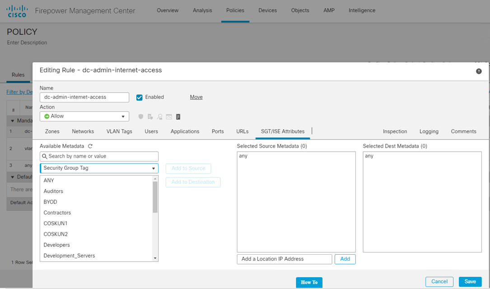
Task: Open the Ports tab
Action: (218, 131)
